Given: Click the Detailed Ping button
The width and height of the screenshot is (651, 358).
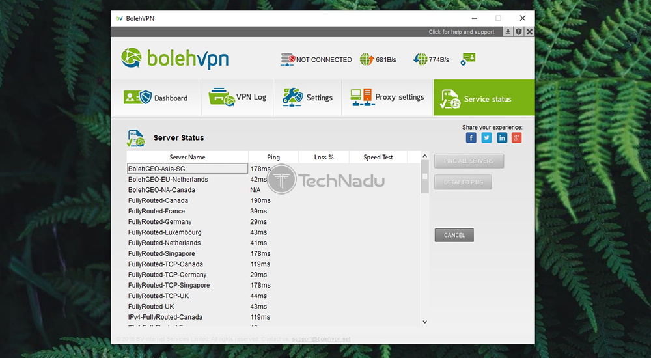Looking at the screenshot, I should click(464, 182).
